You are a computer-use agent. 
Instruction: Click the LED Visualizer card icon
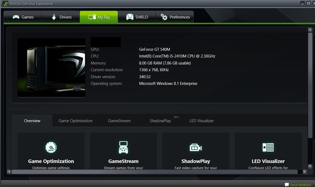pyautogui.click(x=268, y=147)
